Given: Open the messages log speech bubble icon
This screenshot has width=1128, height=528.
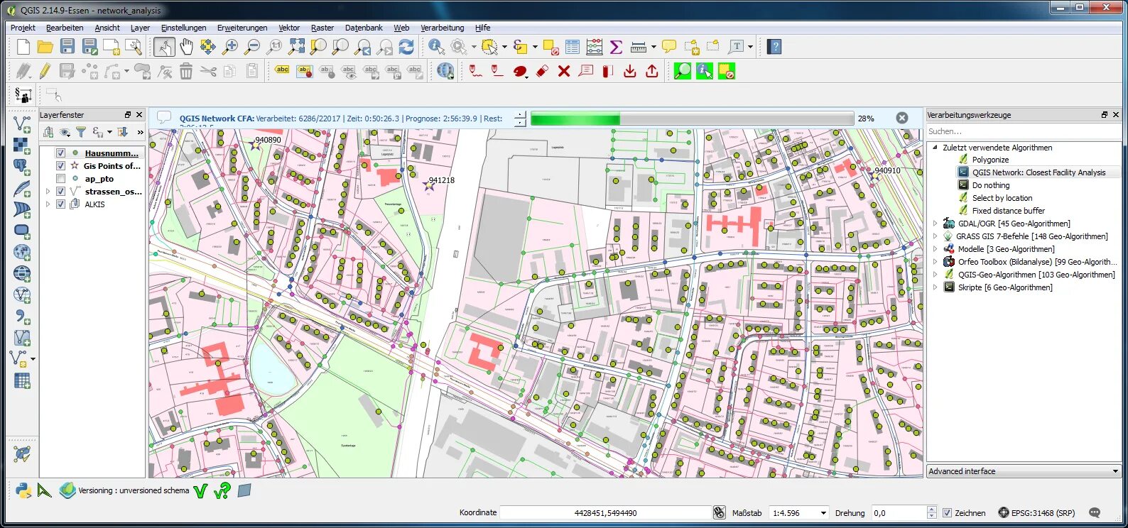Looking at the screenshot, I should click(1095, 512).
